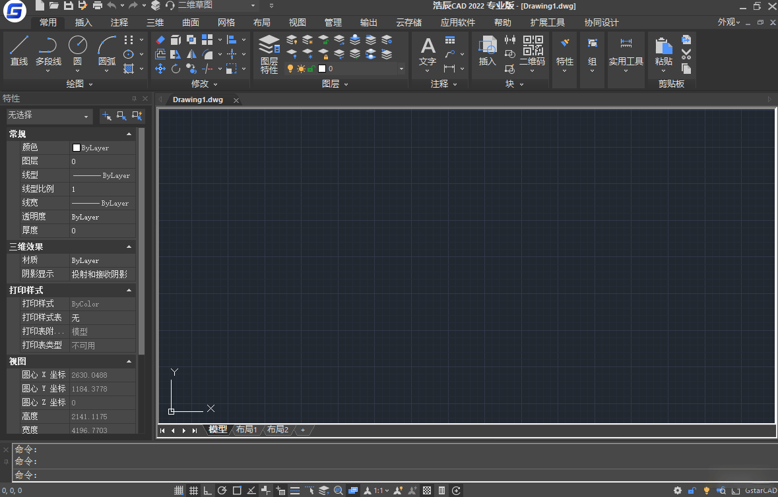778x497 pixels.
Task: Toggle layer lock icon in layer dropdown
Action: pyautogui.click(x=311, y=69)
